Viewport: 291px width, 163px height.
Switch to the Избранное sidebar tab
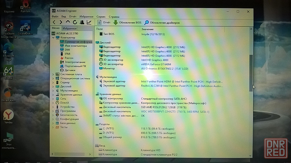70,28
